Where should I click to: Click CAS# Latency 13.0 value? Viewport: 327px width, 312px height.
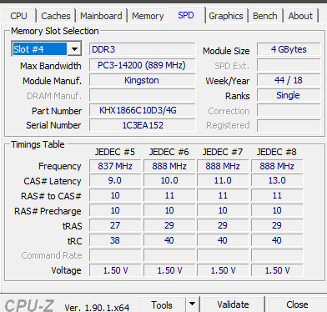coord(277,180)
